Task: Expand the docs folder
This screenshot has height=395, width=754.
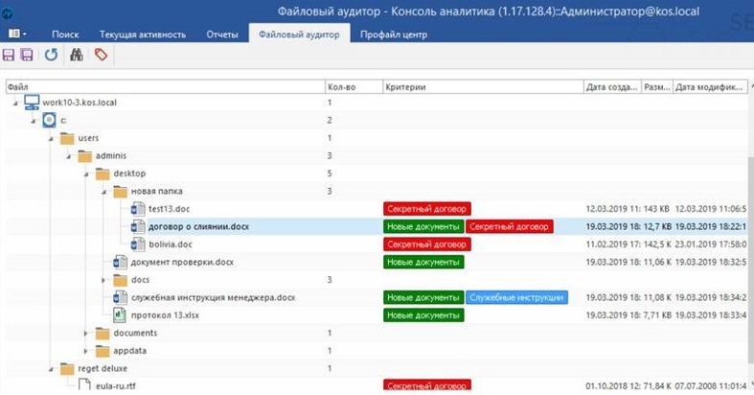Action: [x=103, y=280]
